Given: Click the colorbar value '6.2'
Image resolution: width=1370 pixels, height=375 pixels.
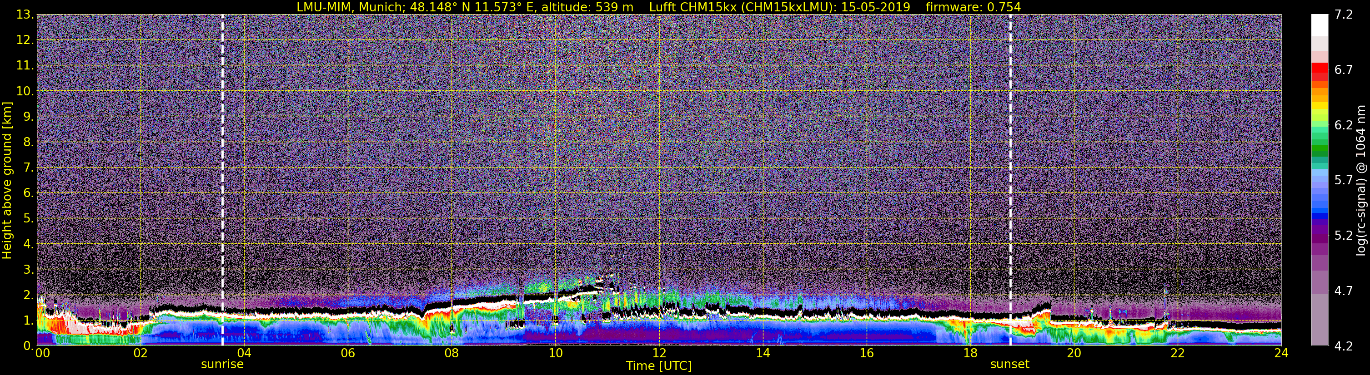Looking at the screenshot, I should (x=1344, y=125).
